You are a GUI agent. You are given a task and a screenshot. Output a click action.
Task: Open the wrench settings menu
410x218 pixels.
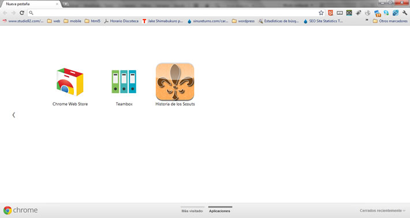(405, 13)
